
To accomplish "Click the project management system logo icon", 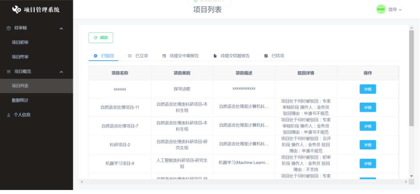I will 16,10.
